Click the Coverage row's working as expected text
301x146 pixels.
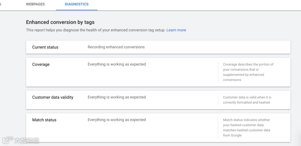coord(116,64)
